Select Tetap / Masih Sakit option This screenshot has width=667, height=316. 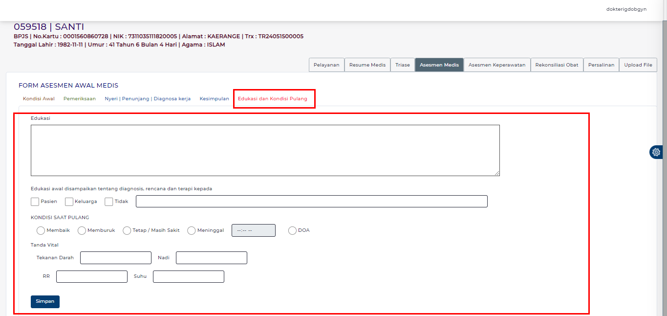127,230
